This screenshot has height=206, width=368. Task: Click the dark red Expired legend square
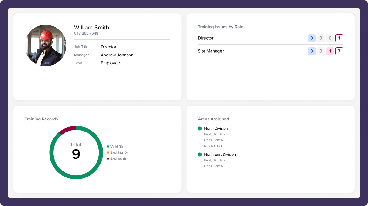tap(108, 158)
